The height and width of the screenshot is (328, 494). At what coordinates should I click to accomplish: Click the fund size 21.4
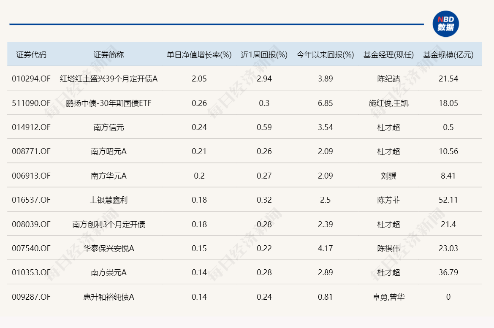click(448, 224)
